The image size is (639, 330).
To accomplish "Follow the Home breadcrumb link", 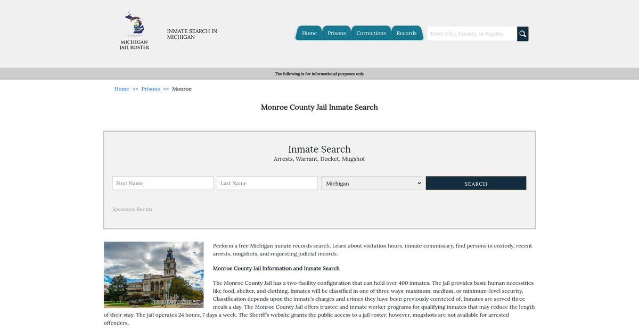I will click(x=122, y=89).
